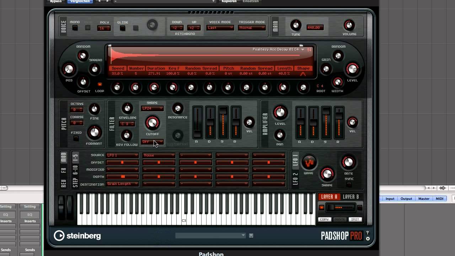Image resolution: width=455 pixels, height=256 pixels.
Task: Open the Grain Length destination dropdown
Action: coord(122,184)
